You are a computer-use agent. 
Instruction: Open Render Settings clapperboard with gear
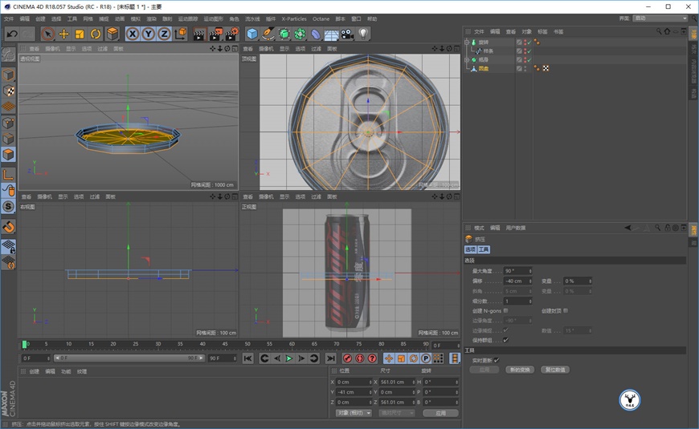(232, 34)
